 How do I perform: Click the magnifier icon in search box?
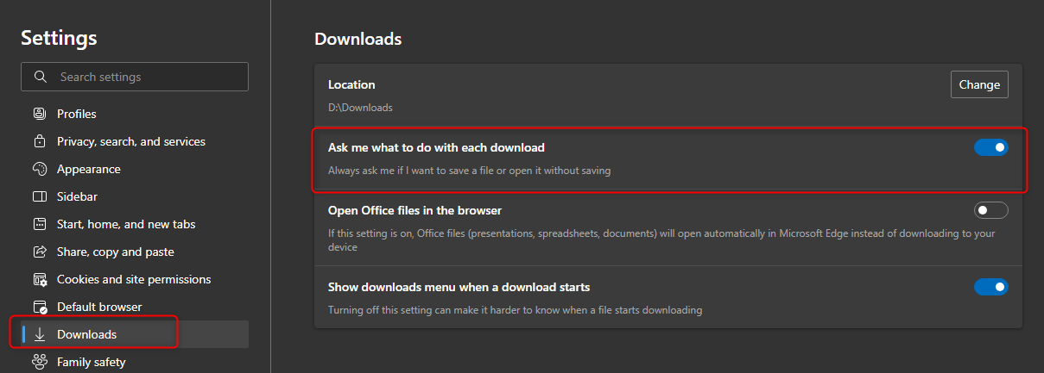point(40,77)
